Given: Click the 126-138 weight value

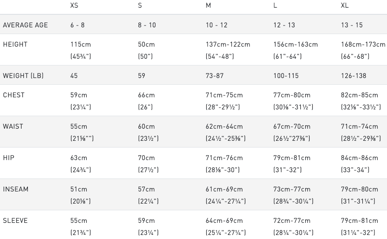Looking at the screenshot, I should coord(354,76).
